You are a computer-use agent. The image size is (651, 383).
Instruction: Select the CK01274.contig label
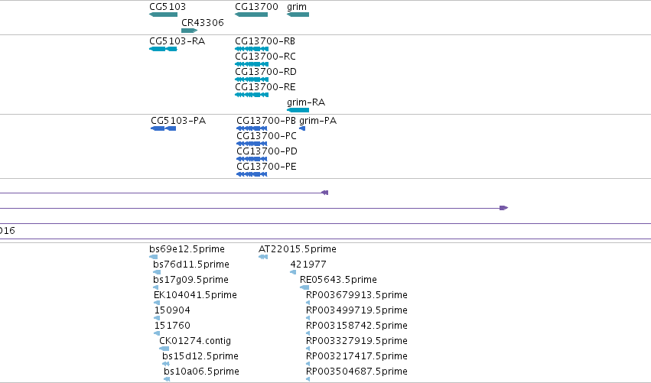195,341
